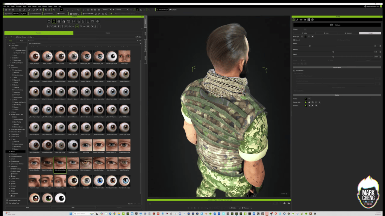Open the Modify attribute tab icon
The height and width of the screenshot is (216, 385).
pos(293,19)
